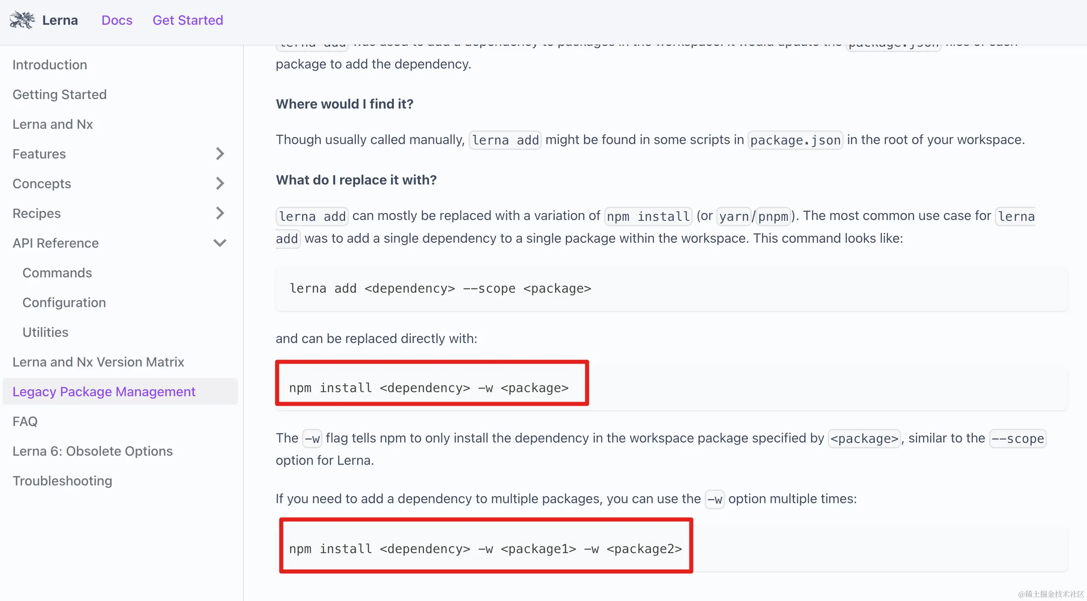Collapse the API Reference section chevron

pos(220,243)
